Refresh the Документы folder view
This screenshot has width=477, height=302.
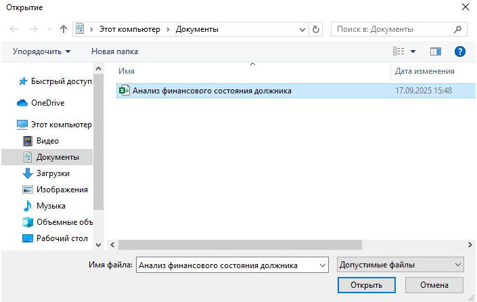point(316,30)
